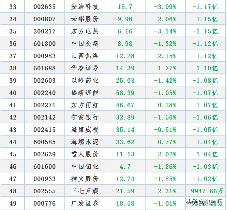Select price cell 46.67
Viewport: 227px width, 210px height.
coord(125,105)
